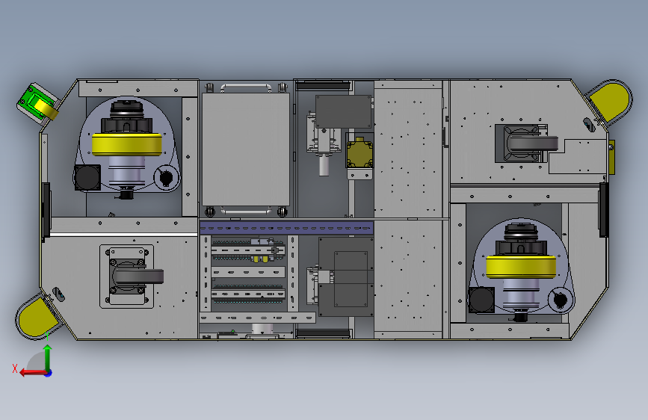Viewport: 648px width, 420px height.
Task: Select the round black knob on lower-right drive unit
Action: (561, 299)
